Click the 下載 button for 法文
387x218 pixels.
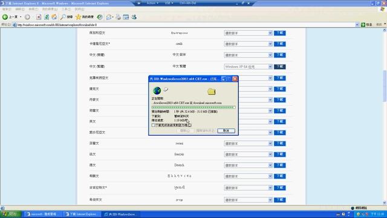(x=279, y=154)
